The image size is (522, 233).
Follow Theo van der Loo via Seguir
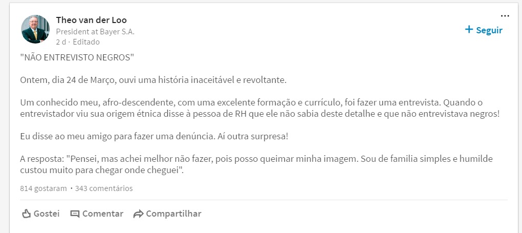(x=484, y=30)
